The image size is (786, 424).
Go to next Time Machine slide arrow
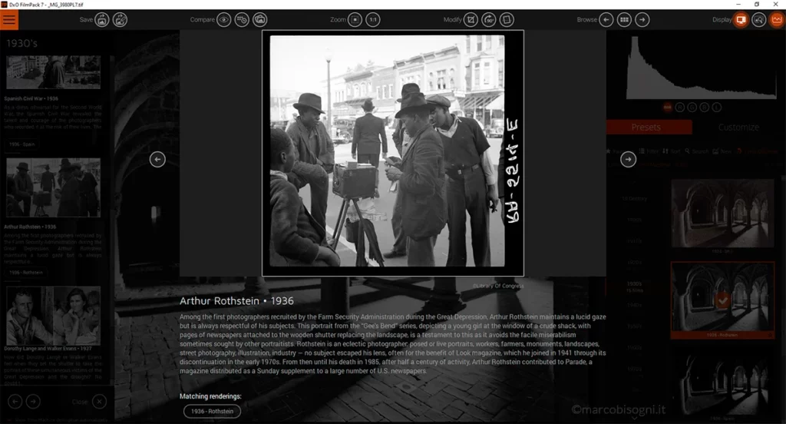[628, 160]
